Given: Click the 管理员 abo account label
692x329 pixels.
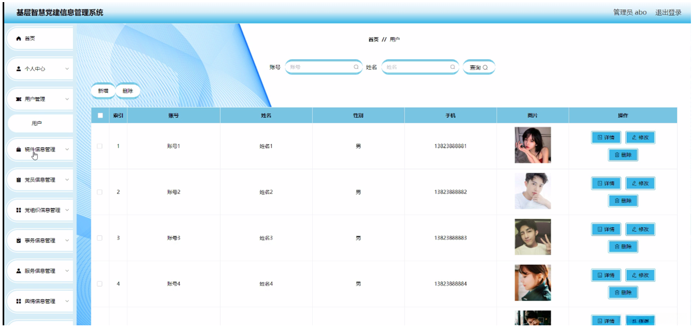Looking at the screenshot, I should point(630,12).
